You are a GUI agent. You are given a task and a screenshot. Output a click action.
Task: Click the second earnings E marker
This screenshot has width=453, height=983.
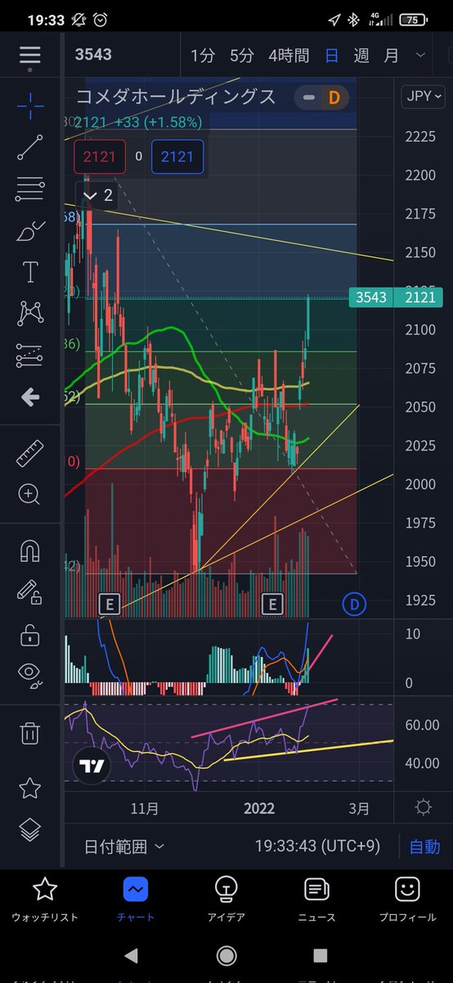[271, 605]
